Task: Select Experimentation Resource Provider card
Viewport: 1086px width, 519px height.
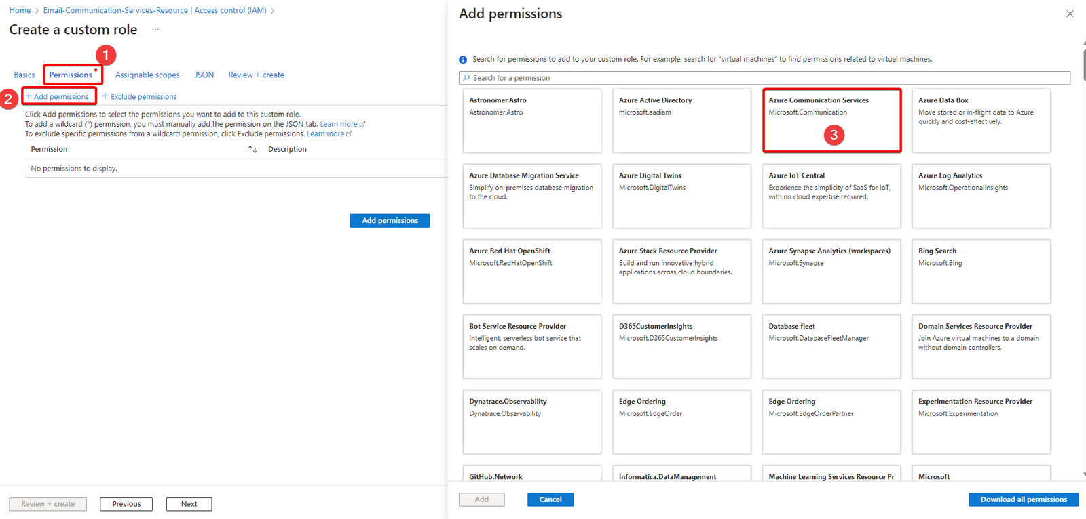Action: click(x=981, y=421)
